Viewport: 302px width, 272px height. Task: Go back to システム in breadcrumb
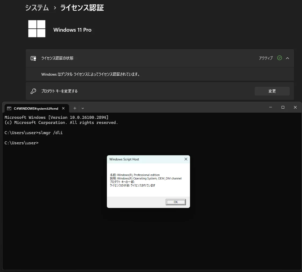coord(37,8)
